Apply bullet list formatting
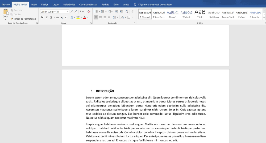The image size is (266, 143). tap(96, 11)
